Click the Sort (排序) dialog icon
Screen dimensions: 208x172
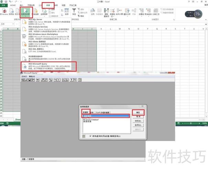pos(67,12)
